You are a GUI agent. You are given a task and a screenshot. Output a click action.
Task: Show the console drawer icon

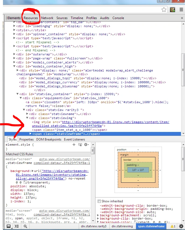coord(17,226)
